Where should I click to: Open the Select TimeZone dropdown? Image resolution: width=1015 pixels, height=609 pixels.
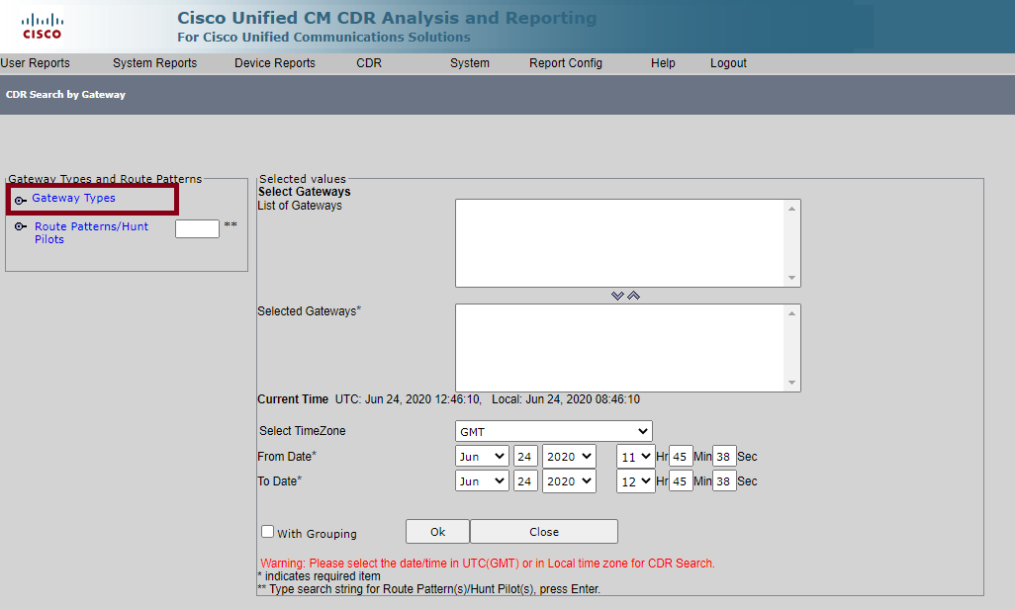pos(553,430)
